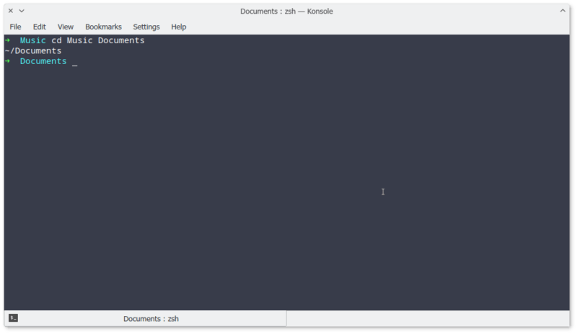Screen dimensions: 577x334
Task: Click the ~/Documents output line
Action: (33, 50)
